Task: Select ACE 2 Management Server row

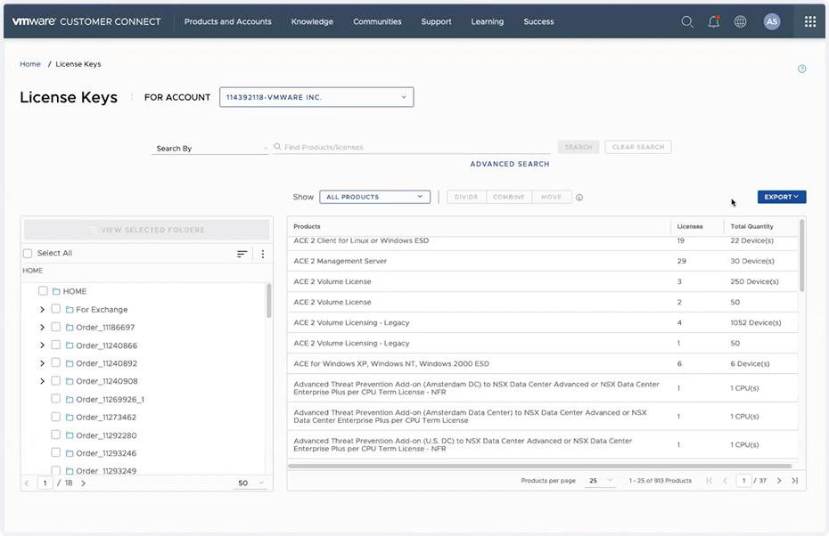Action: 543,261
